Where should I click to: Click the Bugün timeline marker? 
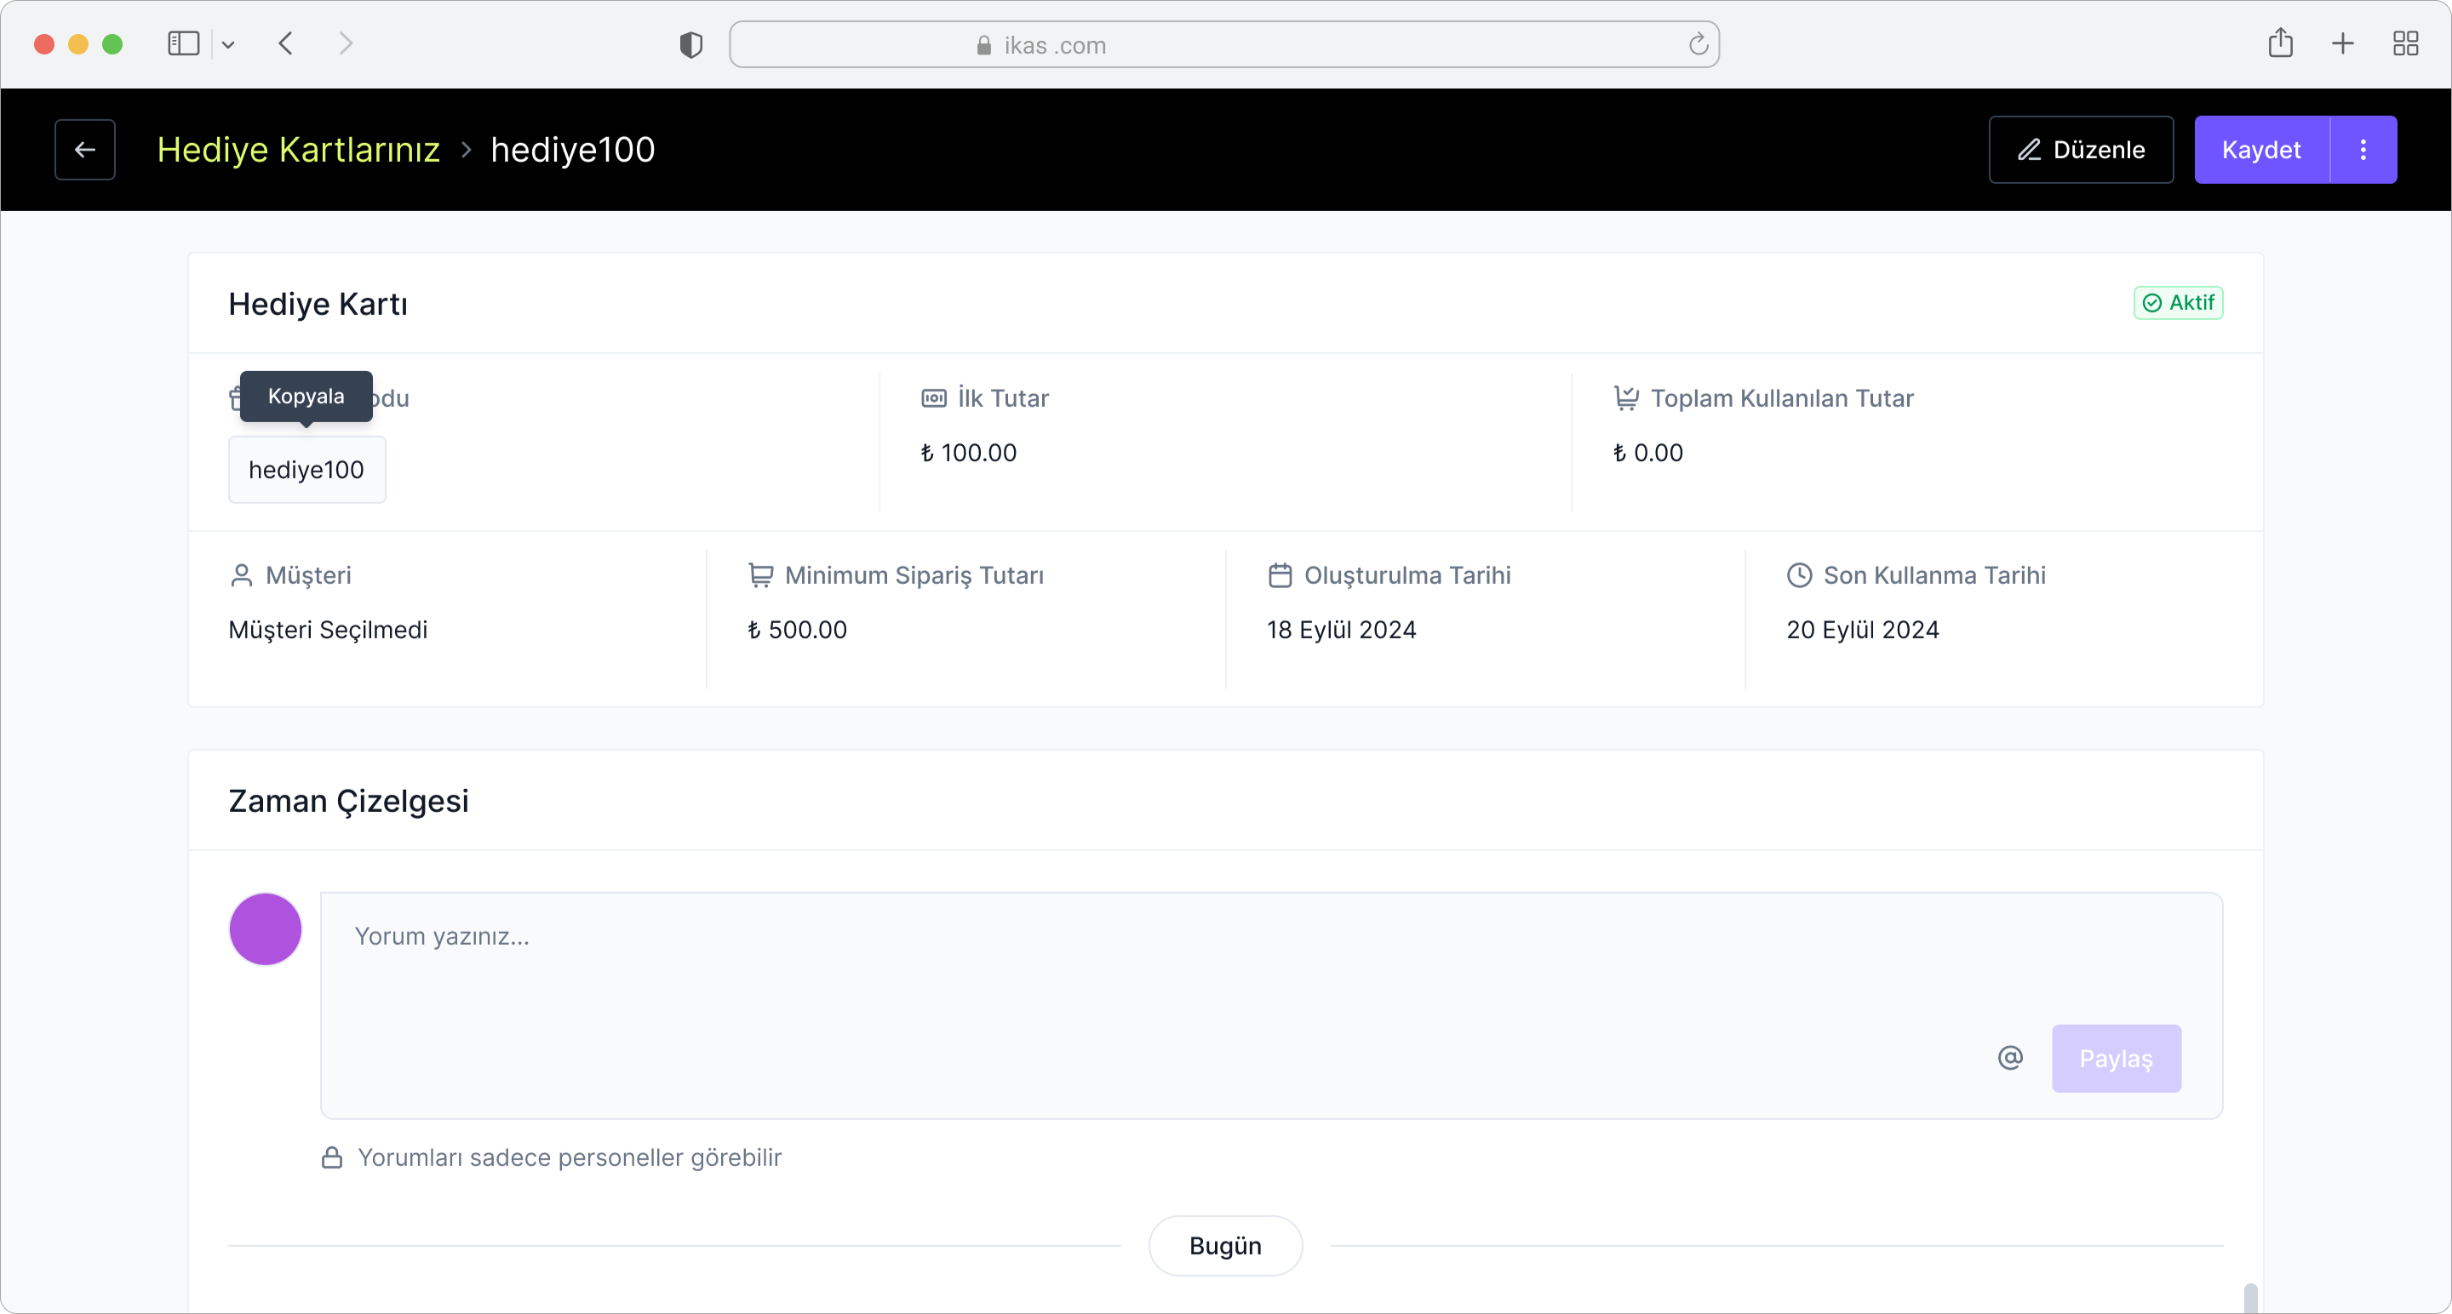pos(1225,1246)
